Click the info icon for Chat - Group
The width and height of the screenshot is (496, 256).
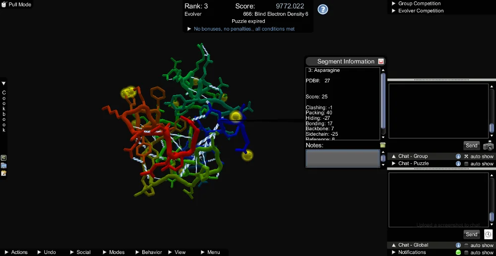[x=458, y=156]
